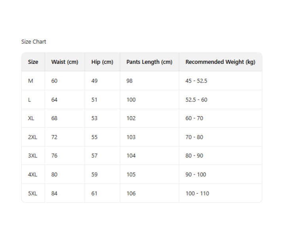Click the "Size" column header
This screenshot has height=238, width=301.
pyautogui.click(x=33, y=62)
